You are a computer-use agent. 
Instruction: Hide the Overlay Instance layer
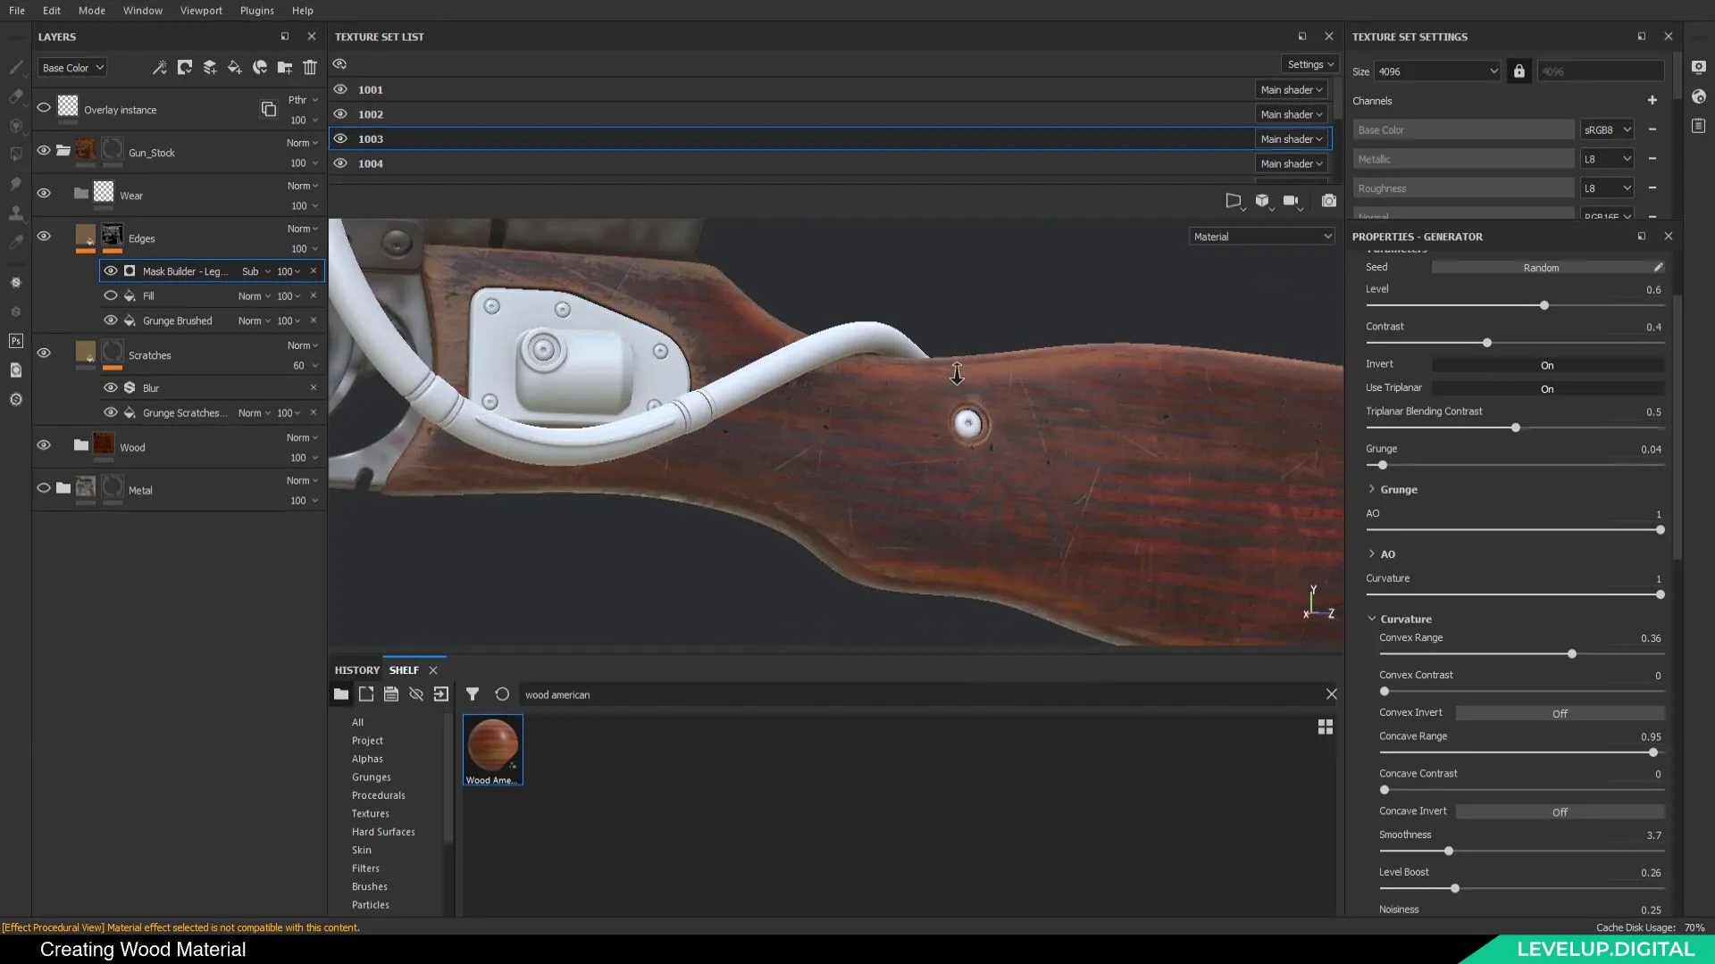tap(44, 108)
